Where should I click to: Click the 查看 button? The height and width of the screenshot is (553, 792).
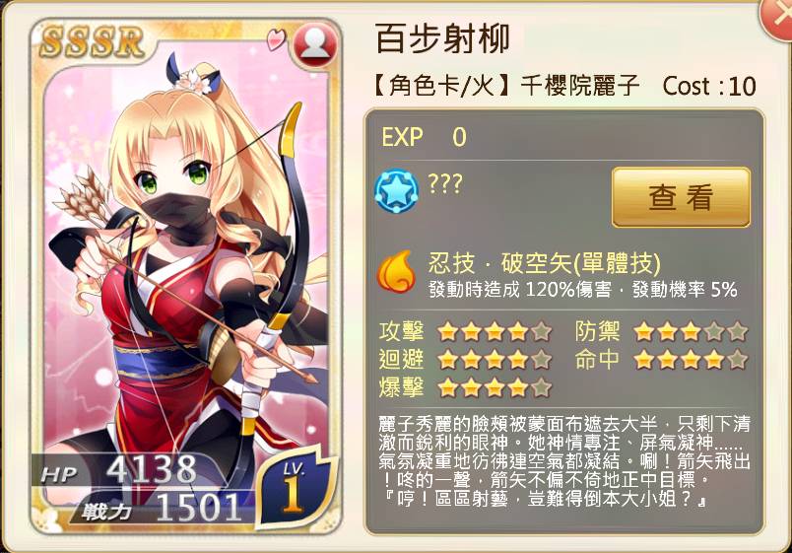coord(681,198)
